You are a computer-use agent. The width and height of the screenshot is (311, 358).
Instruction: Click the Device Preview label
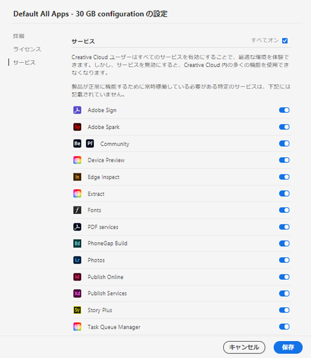[106, 160]
